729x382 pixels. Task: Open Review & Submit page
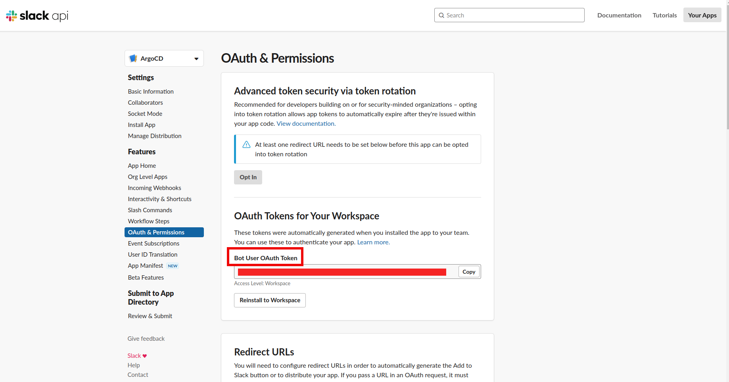click(x=150, y=316)
